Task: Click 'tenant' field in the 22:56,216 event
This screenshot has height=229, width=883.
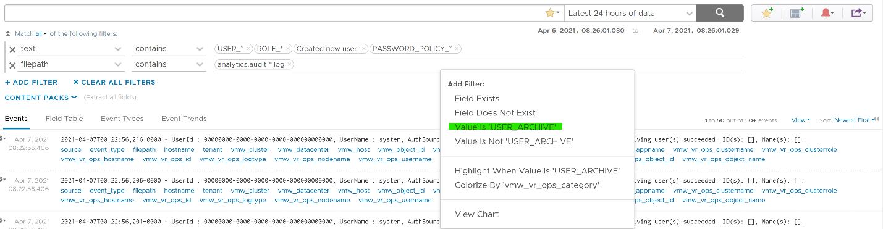Action: 212,149
